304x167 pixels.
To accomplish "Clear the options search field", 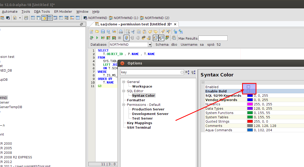I will [x=182, y=72].
